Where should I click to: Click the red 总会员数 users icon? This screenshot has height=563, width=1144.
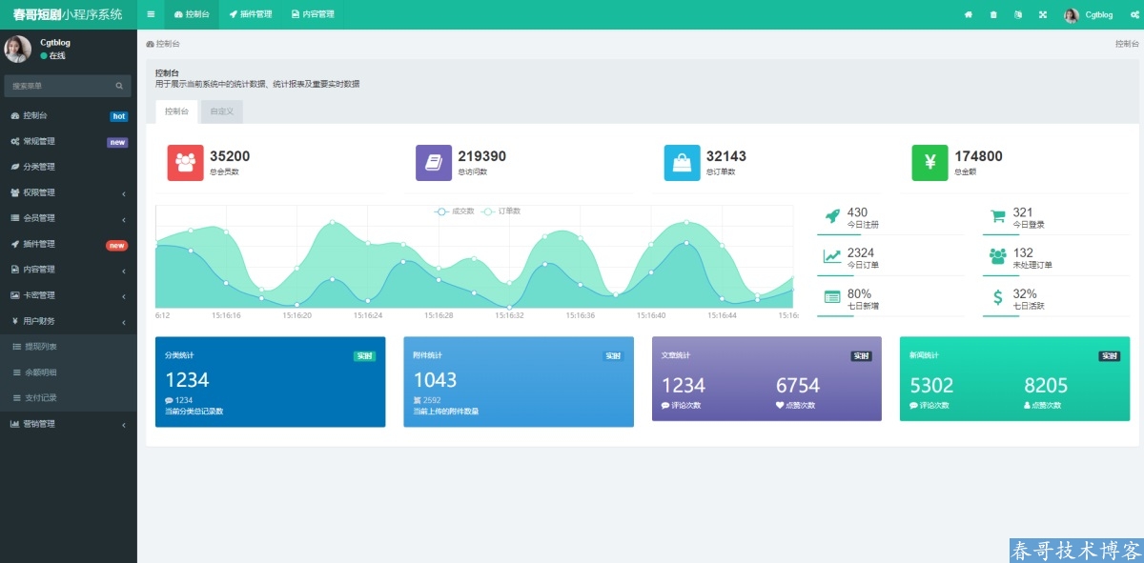(x=185, y=163)
